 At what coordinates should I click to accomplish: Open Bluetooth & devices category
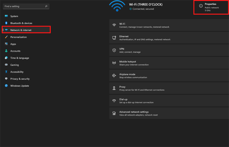click(x=26, y=23)
